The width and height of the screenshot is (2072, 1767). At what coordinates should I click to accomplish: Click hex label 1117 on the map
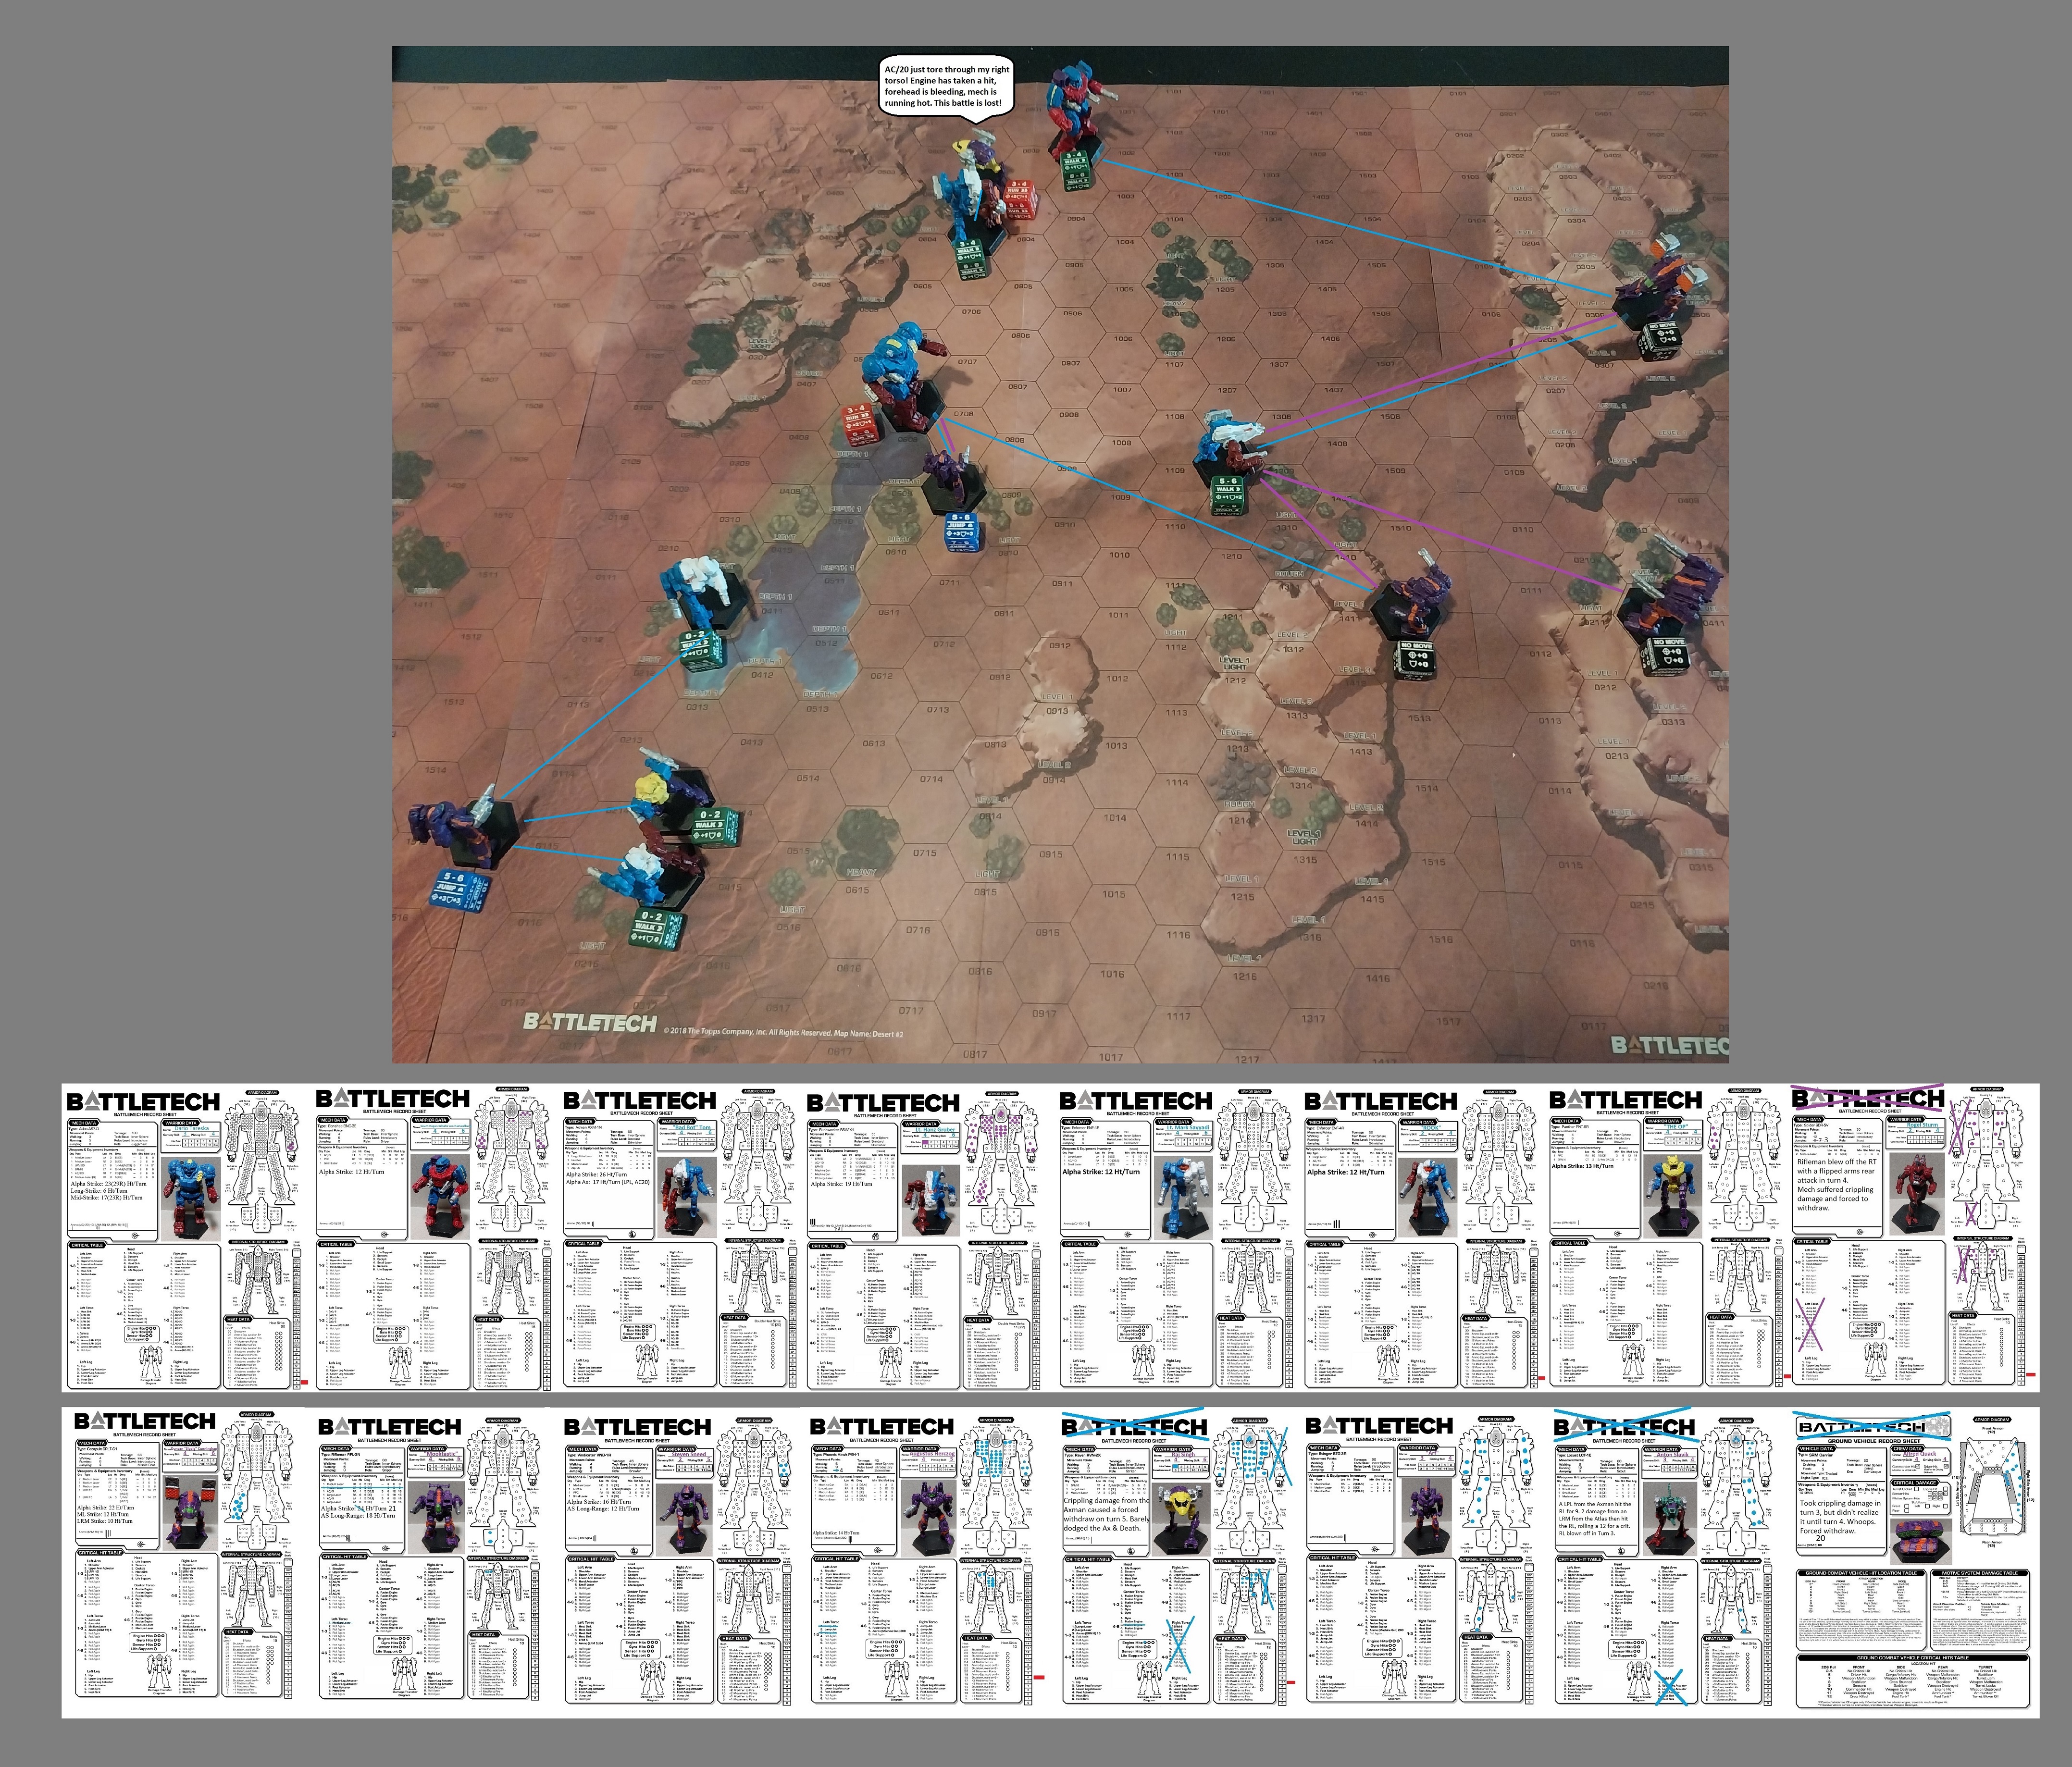click(1178, 1016)
